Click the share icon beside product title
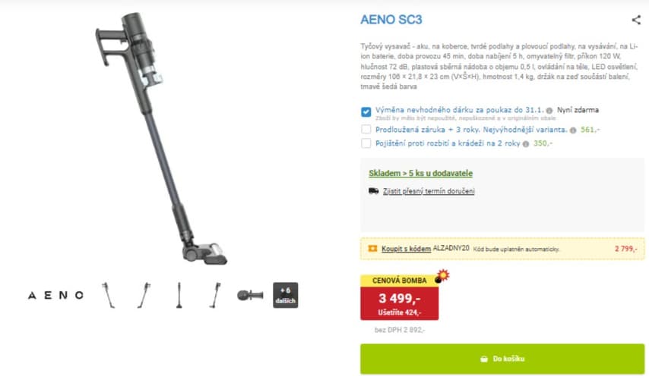This screenshot has height=386, width=649. [x=636, y=20]
